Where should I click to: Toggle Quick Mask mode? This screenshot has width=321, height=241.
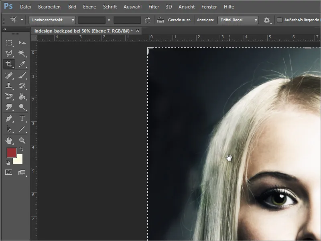point(8,172)
